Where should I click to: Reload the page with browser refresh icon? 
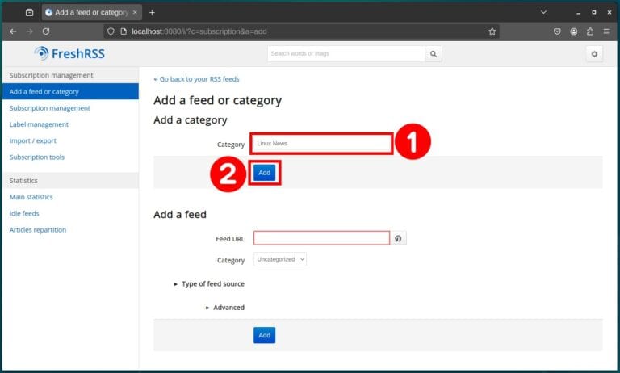coord(46,31)
